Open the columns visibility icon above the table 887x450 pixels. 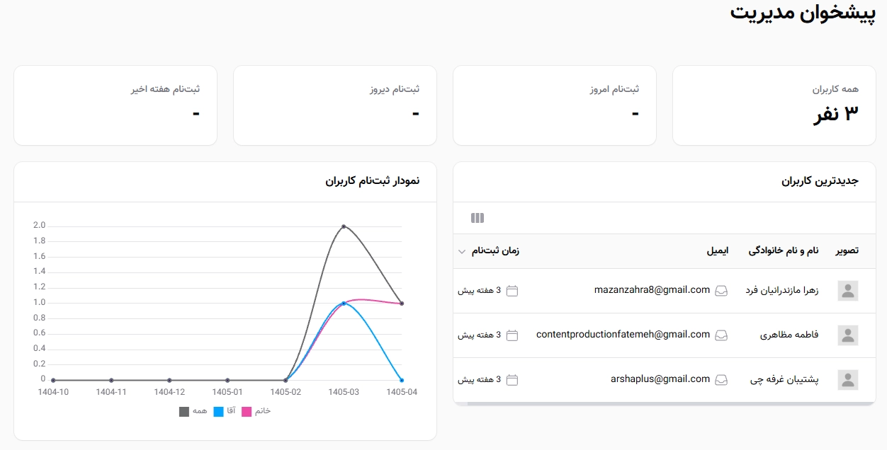click(x=478, y=218)
